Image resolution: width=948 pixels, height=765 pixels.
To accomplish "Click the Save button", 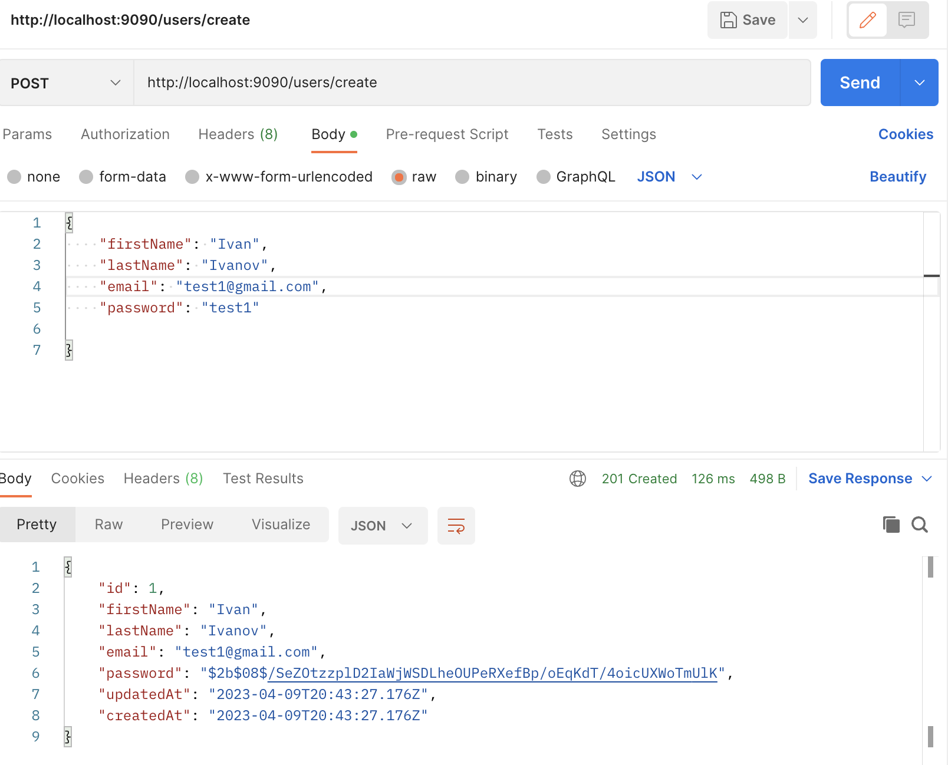I will tap(748, 20).
